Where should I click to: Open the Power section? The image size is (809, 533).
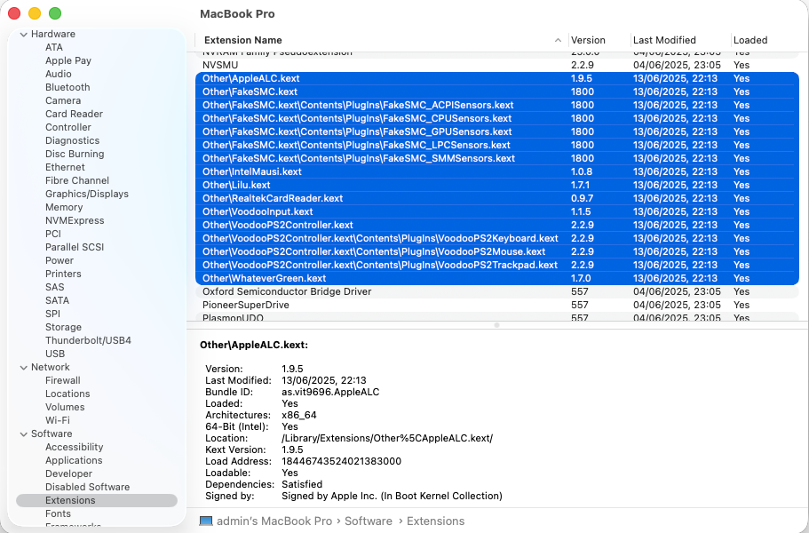(x=59, y=260)
